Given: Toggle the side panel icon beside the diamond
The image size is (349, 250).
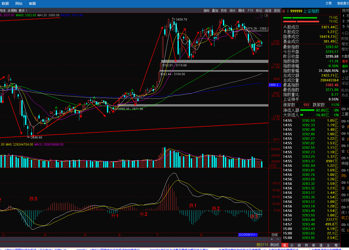Looking at the screenshot, I should point(266,15).
